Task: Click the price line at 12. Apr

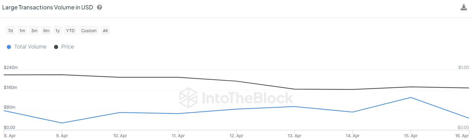Action: (236, 81)
